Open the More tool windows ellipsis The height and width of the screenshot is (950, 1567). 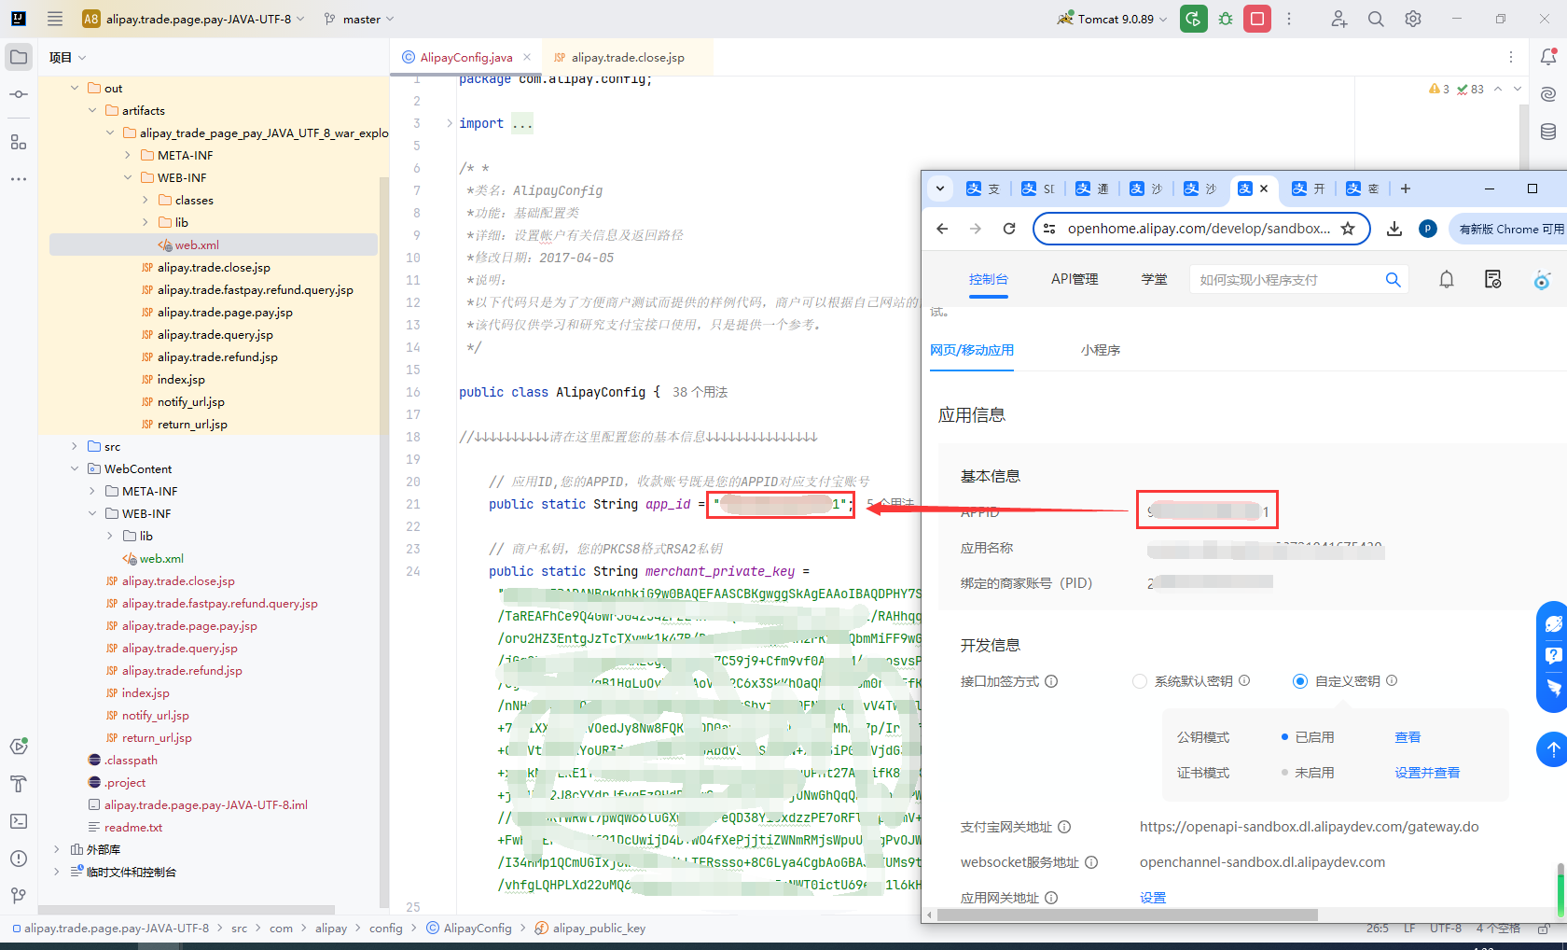[19, 178]
